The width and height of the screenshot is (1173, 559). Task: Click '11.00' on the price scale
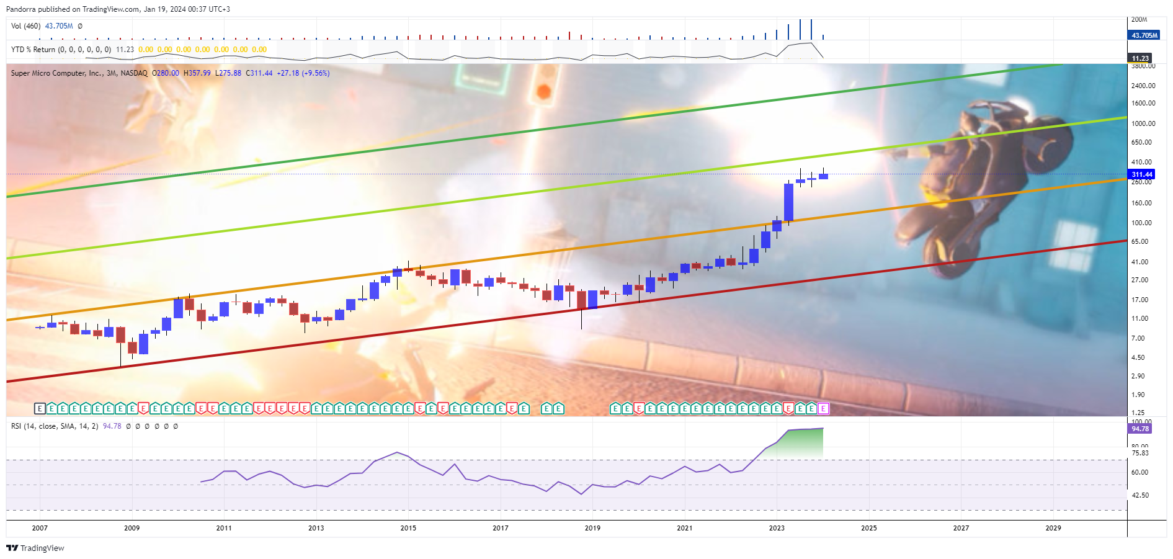click(x=1140, y=318)
